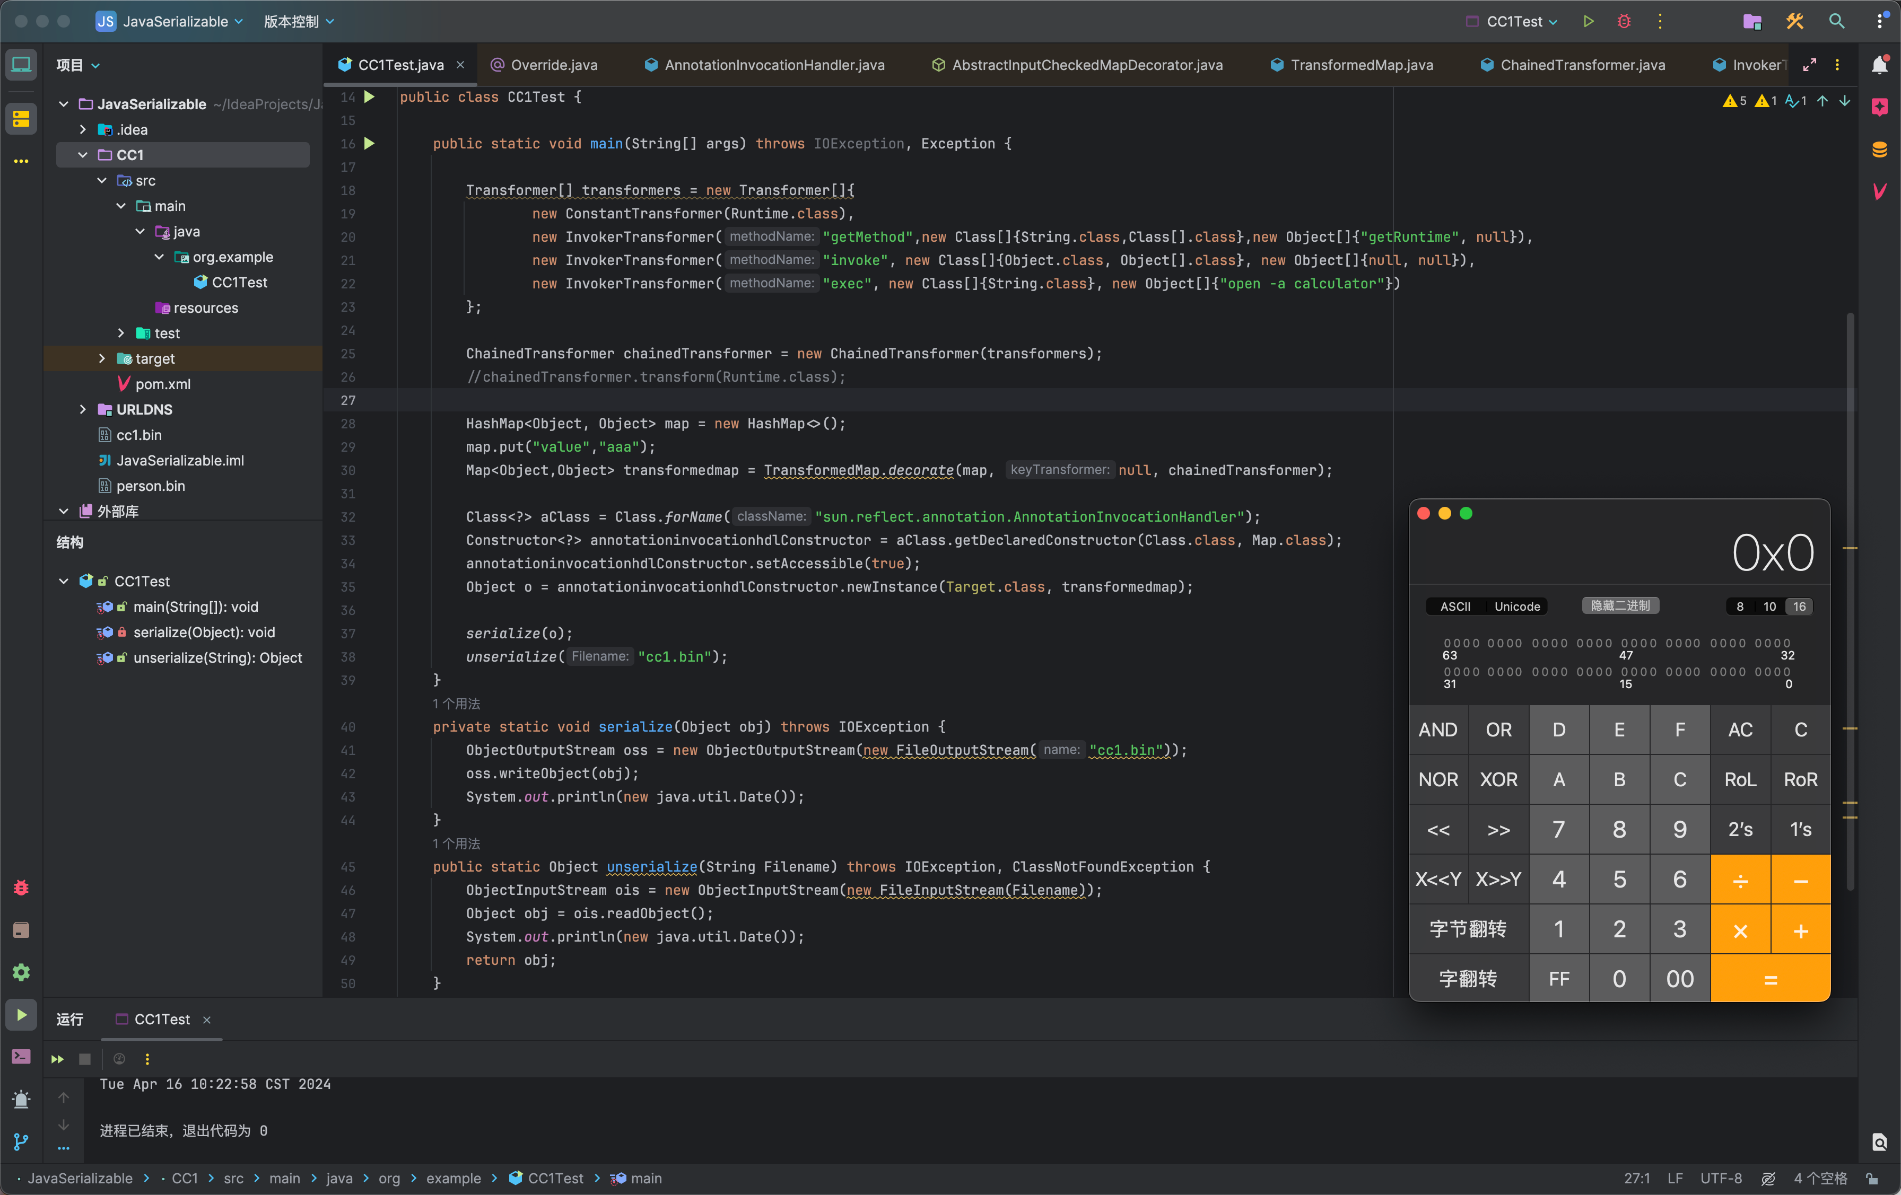The height and width of the screenshot is (1195, 1901).
Task: Open the LF line separator status item
Action: [1675, 1179]
